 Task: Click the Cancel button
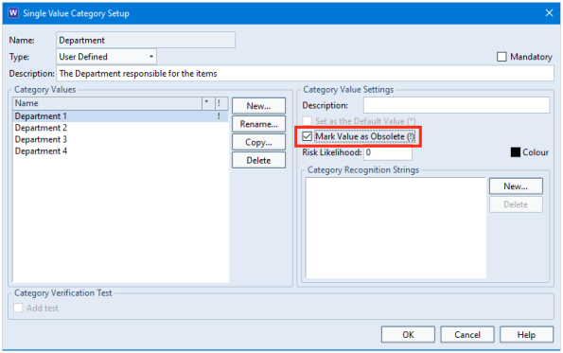click(467, 335)
